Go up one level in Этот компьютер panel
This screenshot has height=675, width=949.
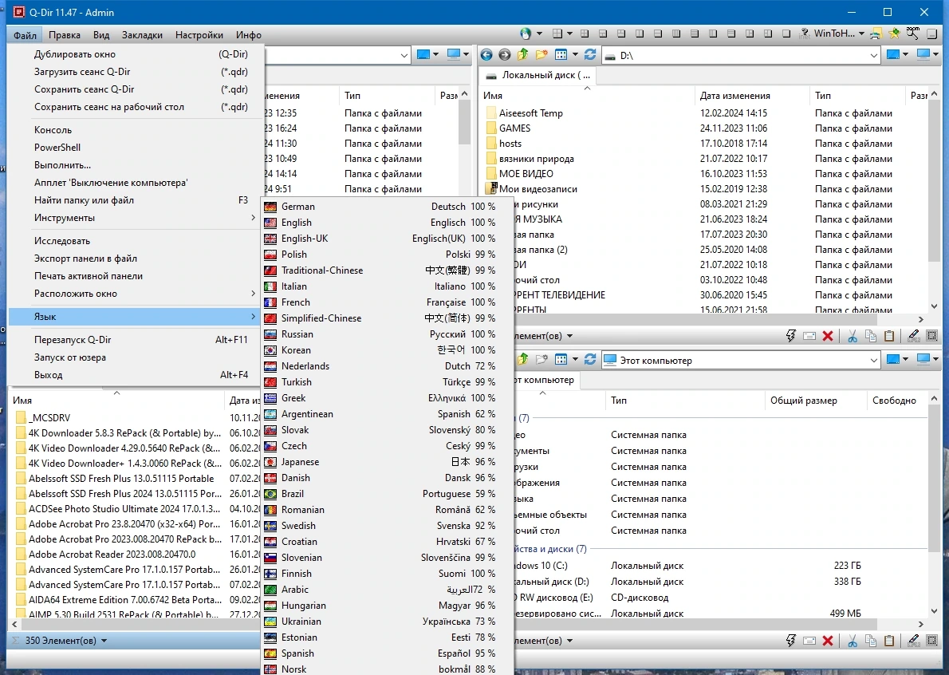[523, 360]
